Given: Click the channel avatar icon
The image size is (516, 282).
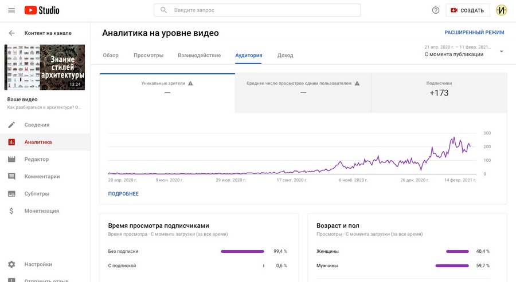Looking at the screenshot, I should pyautogui.click(x=502, y=10).
